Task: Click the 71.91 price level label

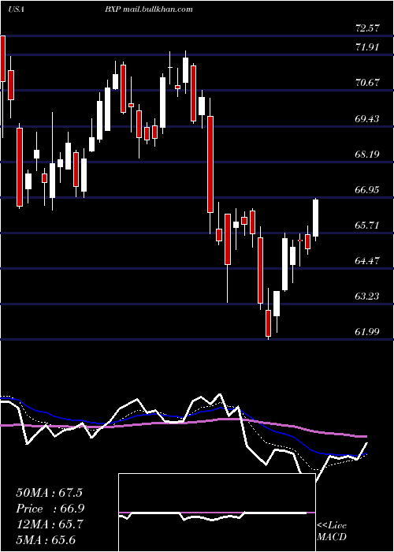Action: [367, 47]
